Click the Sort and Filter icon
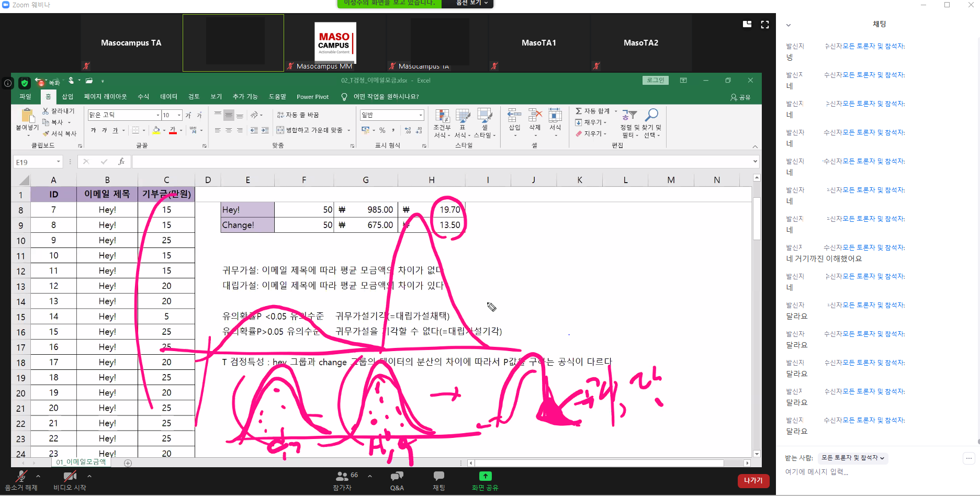 (x=629, y=115)
